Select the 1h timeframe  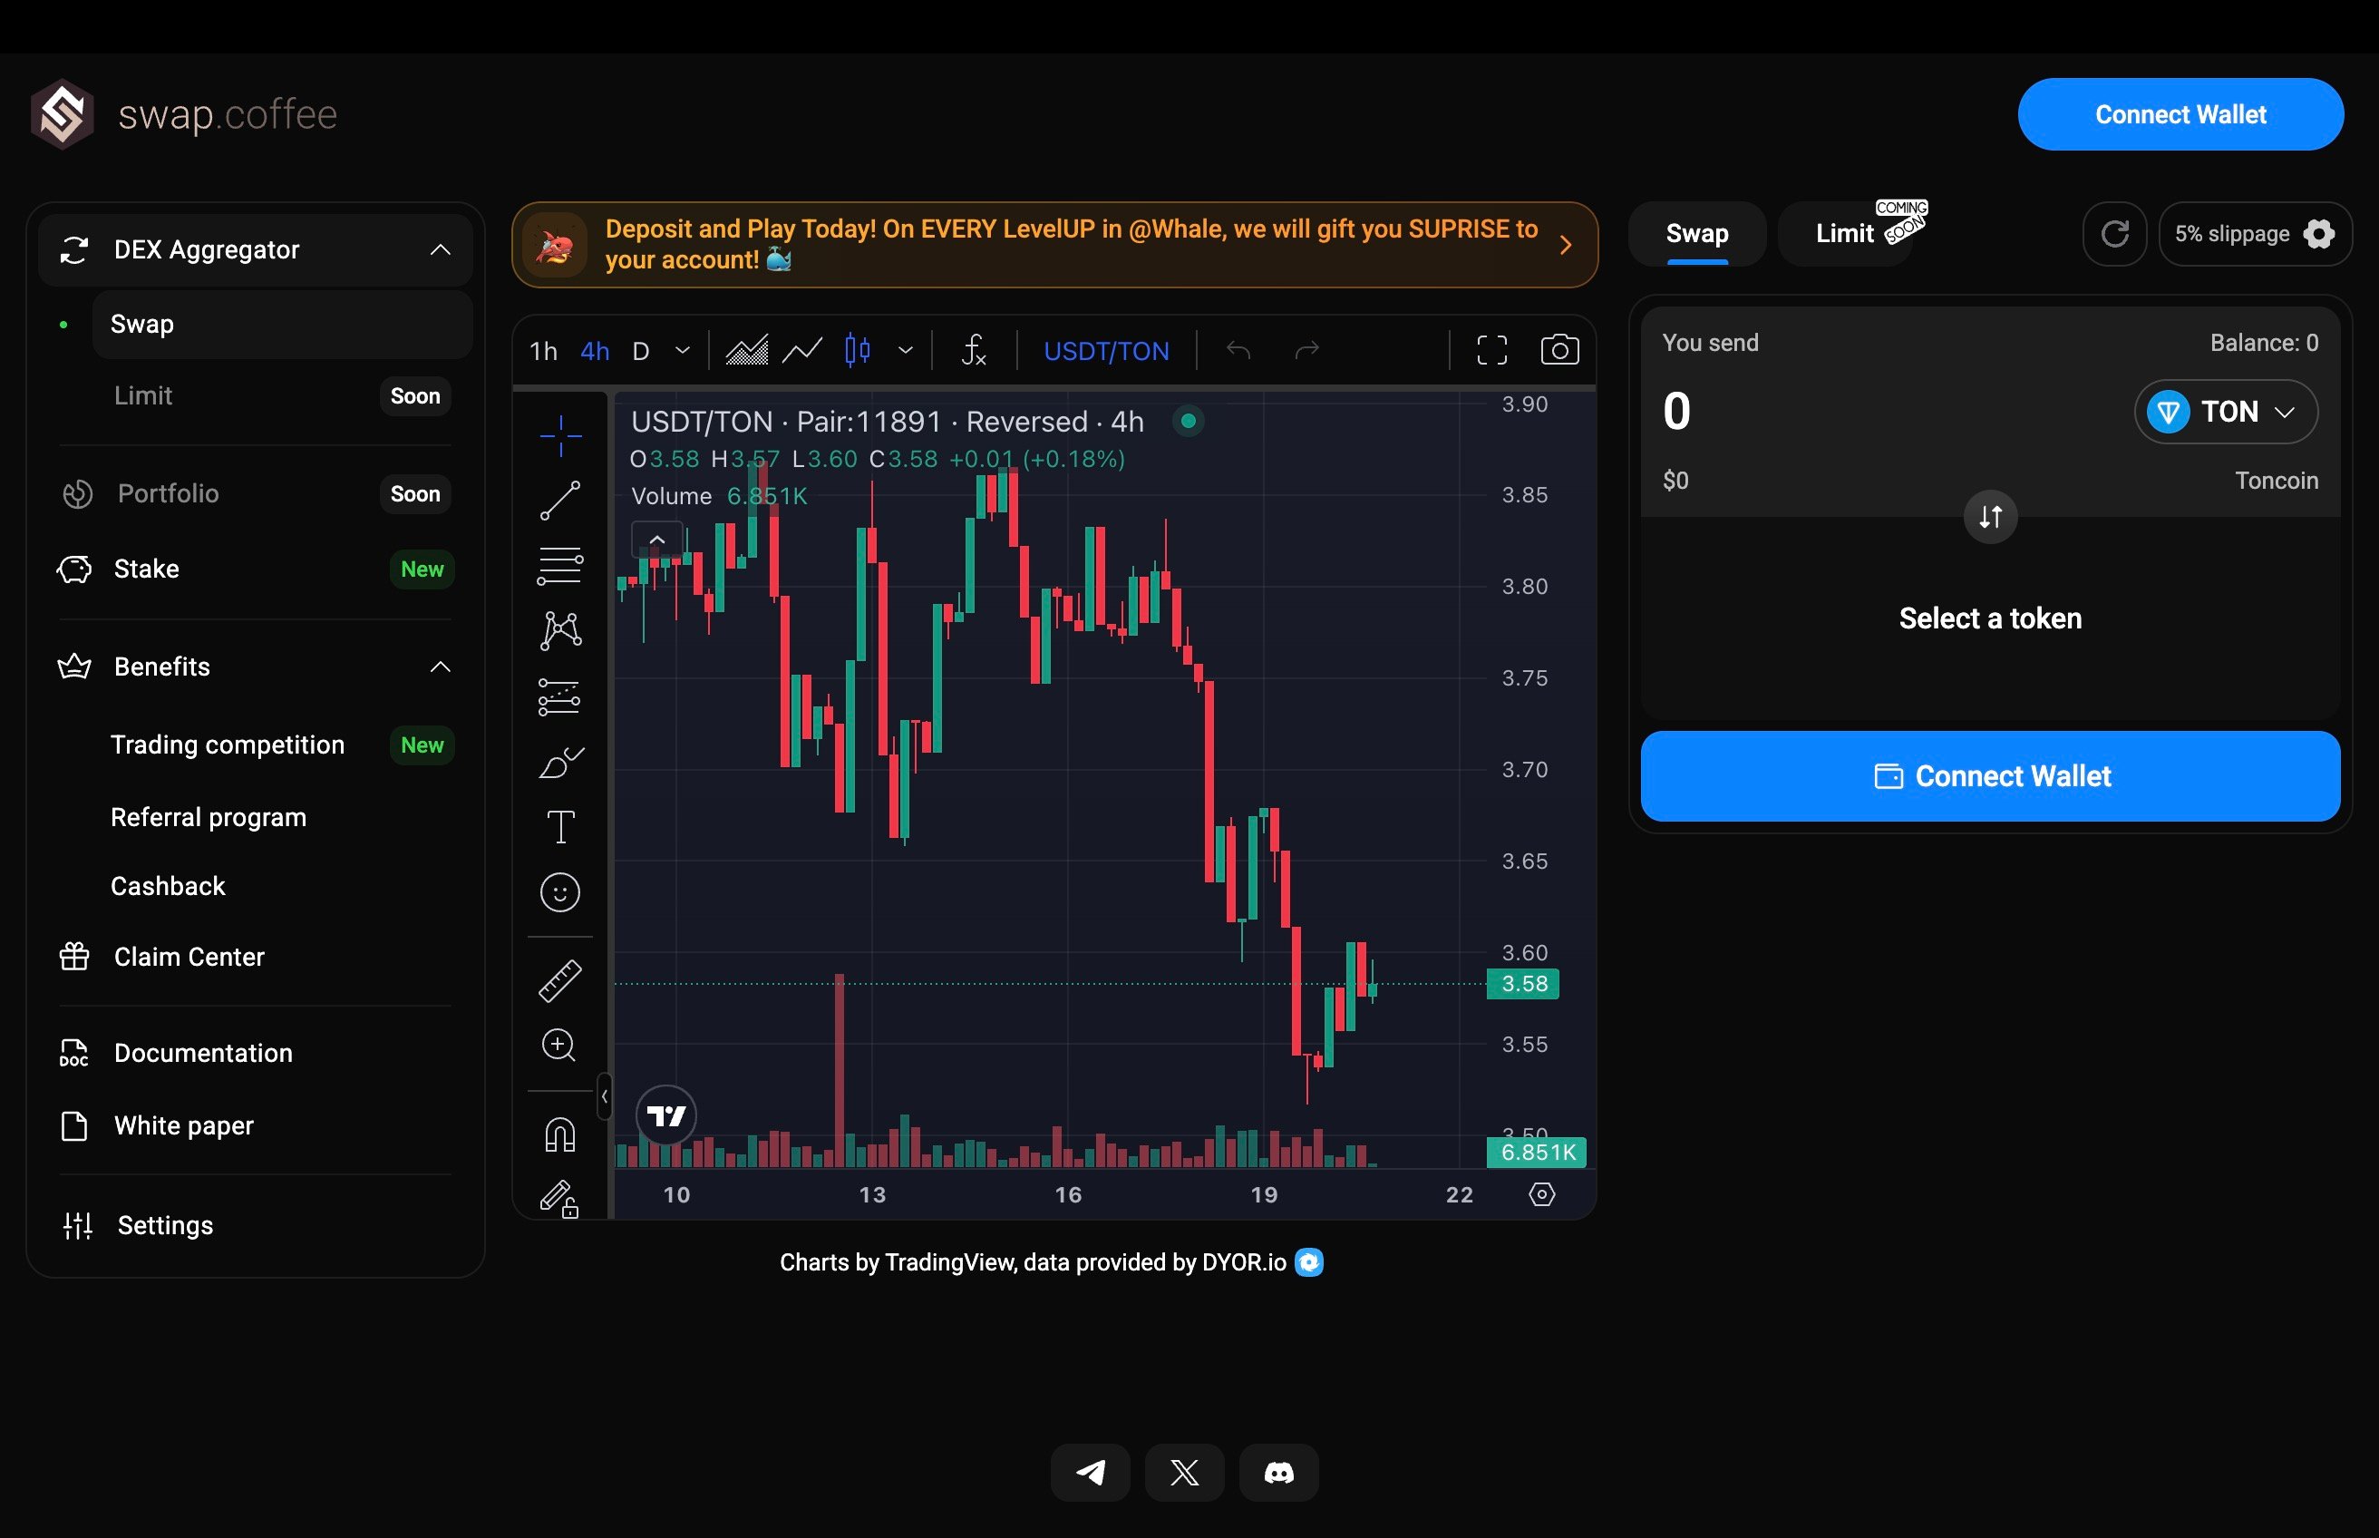tap(543, 351)
